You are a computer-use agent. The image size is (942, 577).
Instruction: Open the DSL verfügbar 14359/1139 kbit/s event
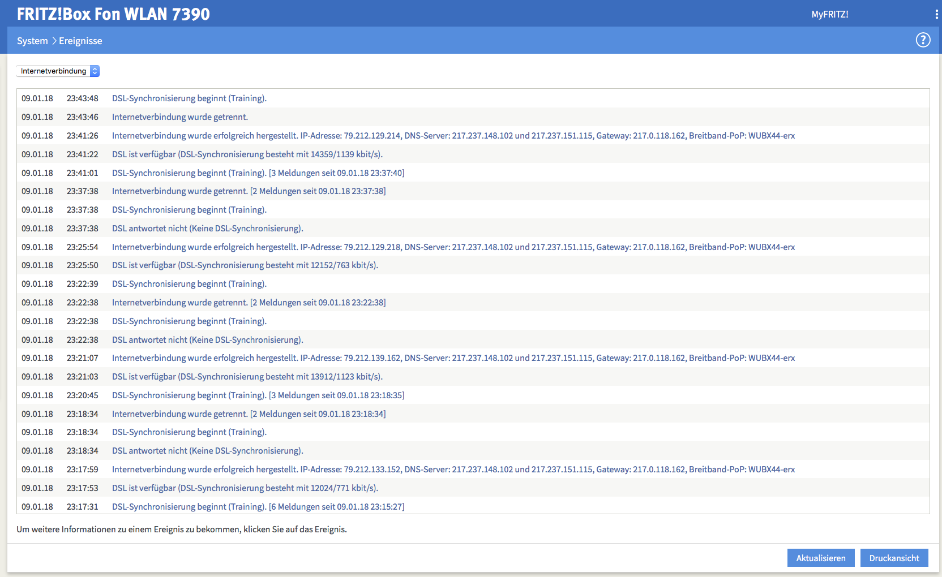pyautogui.click(x=247, y=154)
